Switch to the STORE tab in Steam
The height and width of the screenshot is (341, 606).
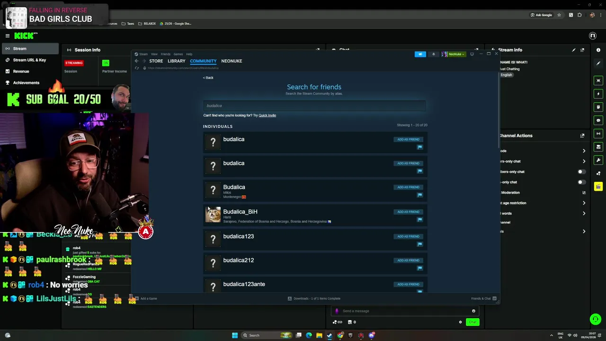156,61
